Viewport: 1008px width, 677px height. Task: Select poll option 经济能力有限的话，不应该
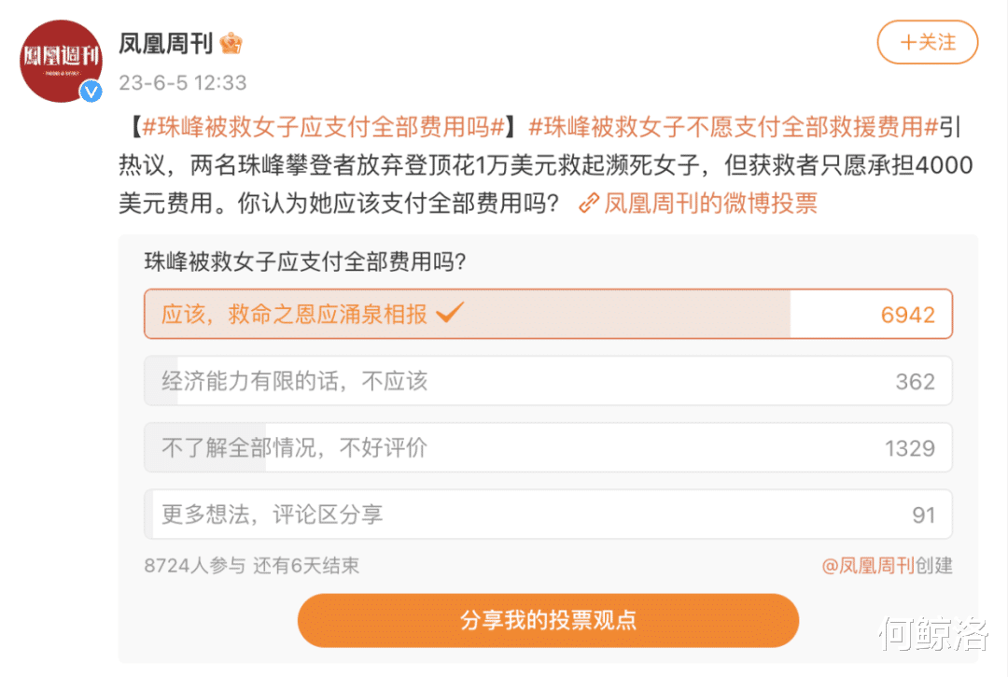[294, 381]
